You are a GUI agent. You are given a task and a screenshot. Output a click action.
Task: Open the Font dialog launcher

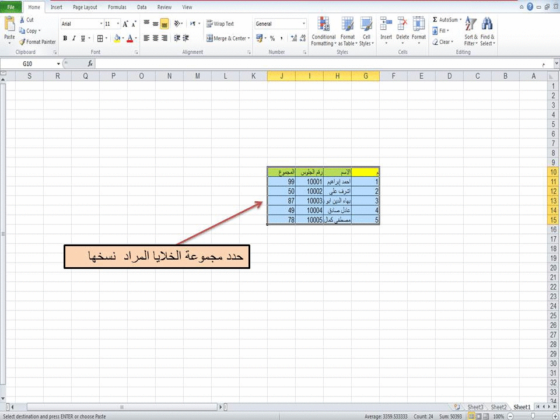pos(136,52)
